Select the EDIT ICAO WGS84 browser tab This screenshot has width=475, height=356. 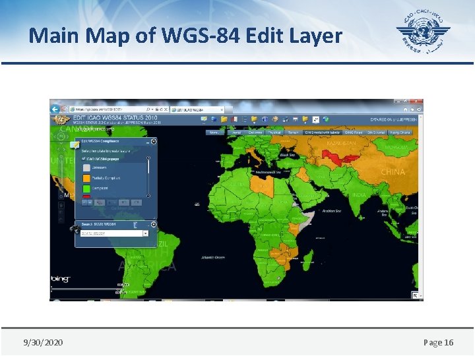197,110
